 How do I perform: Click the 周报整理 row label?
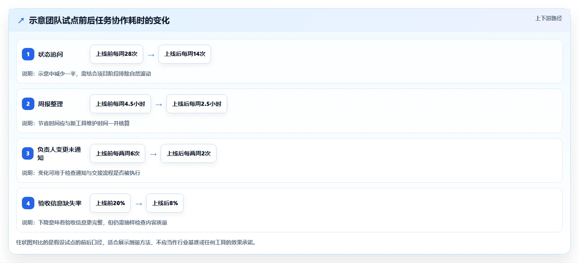[x=50, y=104]
